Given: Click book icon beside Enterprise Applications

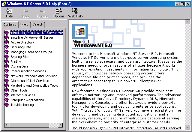Looking at the screenshot, I should [x=7, y=100].
